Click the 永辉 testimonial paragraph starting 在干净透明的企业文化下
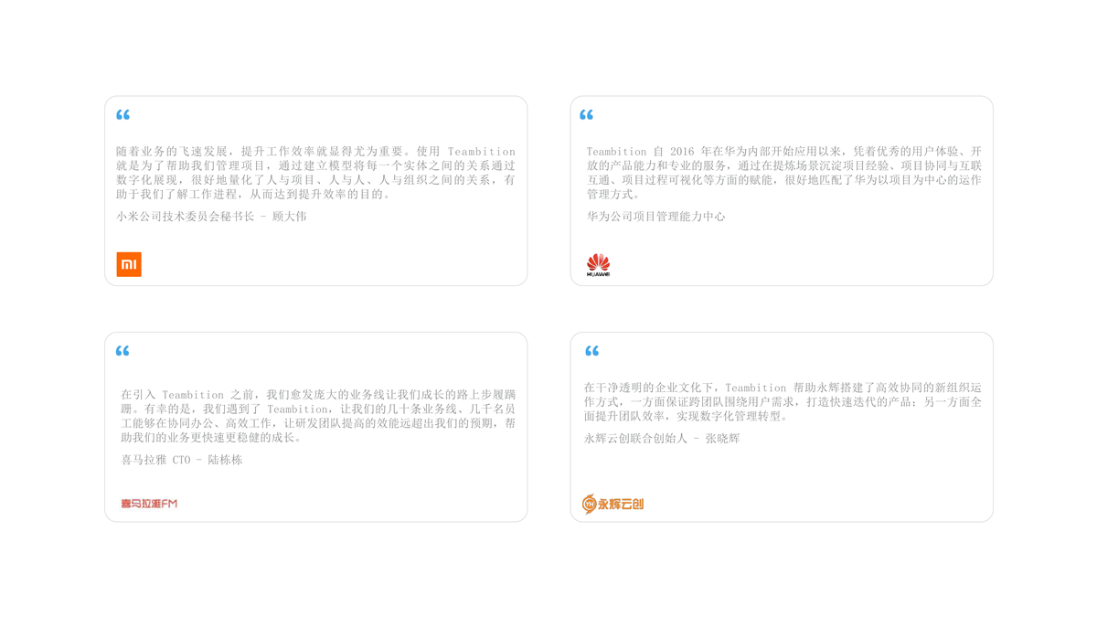The height and width of the screenshot is (617, 1097). coord(783,402)
